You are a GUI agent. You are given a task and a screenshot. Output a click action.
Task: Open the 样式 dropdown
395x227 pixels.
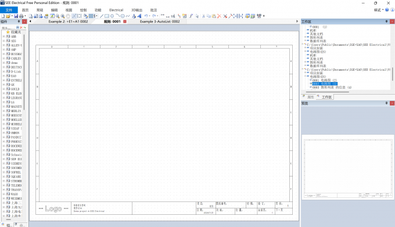379,10
